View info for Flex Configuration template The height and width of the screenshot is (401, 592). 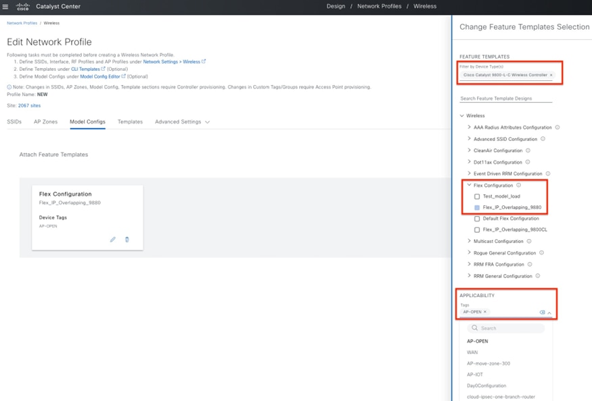(x=519, y=184)
